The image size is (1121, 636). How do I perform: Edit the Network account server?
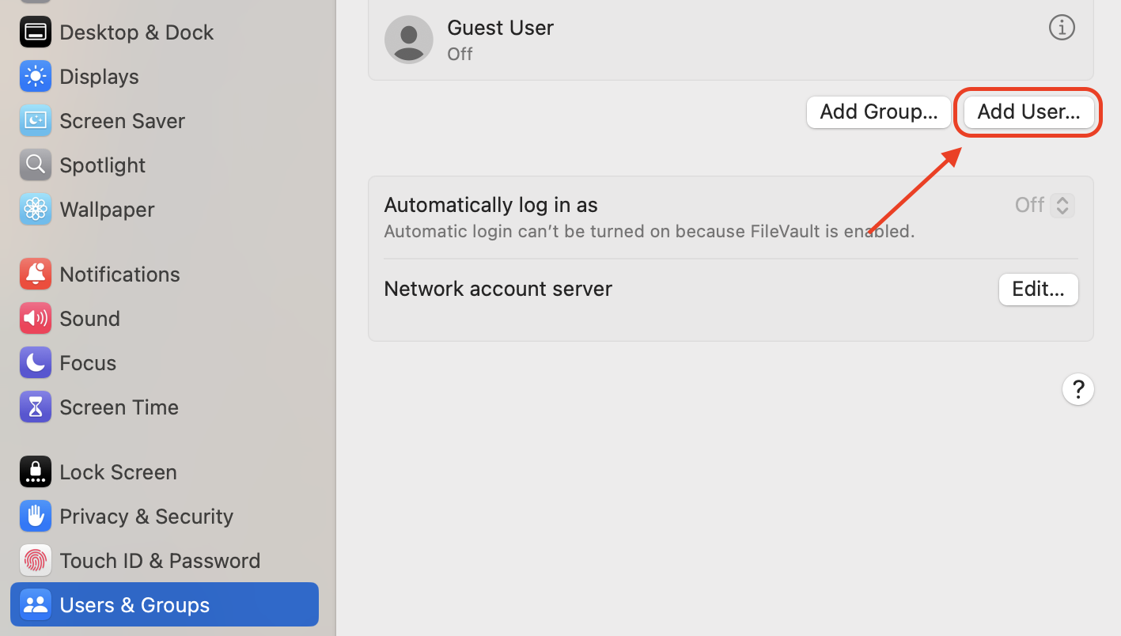(x=1038, y=289)
